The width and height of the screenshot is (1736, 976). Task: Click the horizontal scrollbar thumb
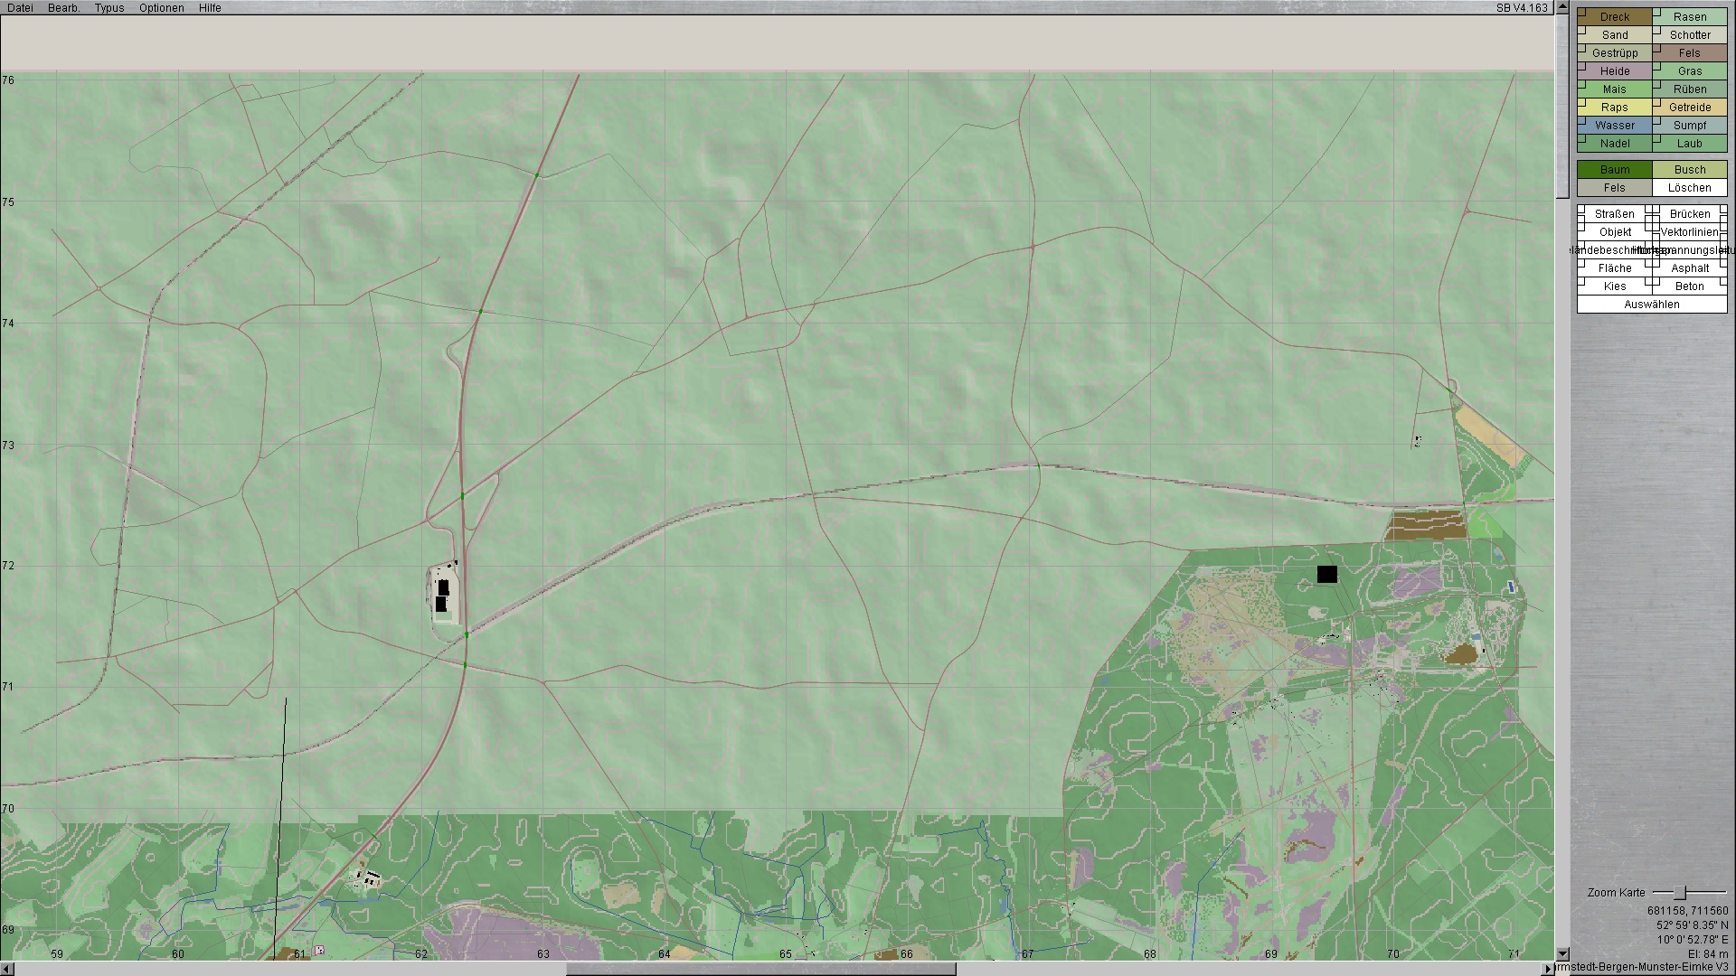[x=759, y=969]
